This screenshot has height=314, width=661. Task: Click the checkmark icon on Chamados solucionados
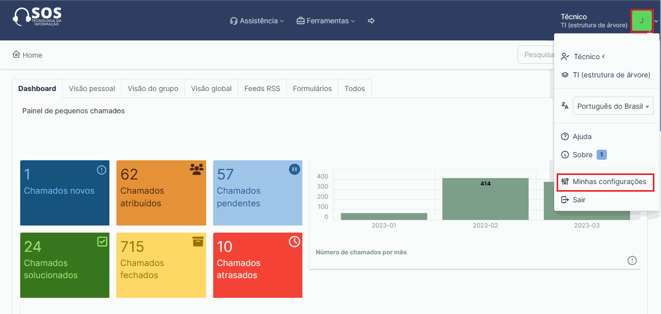point(102,242)
